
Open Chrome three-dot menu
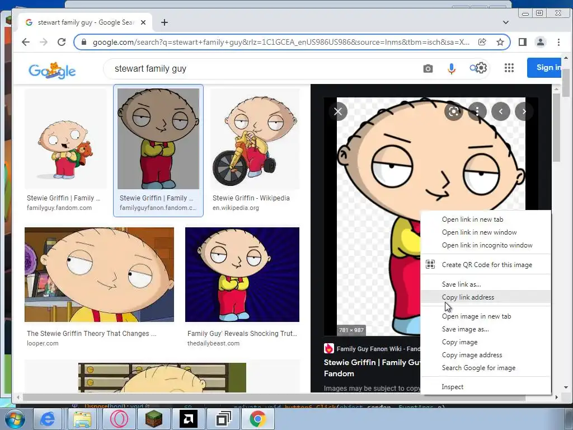(x=558, y=42)
